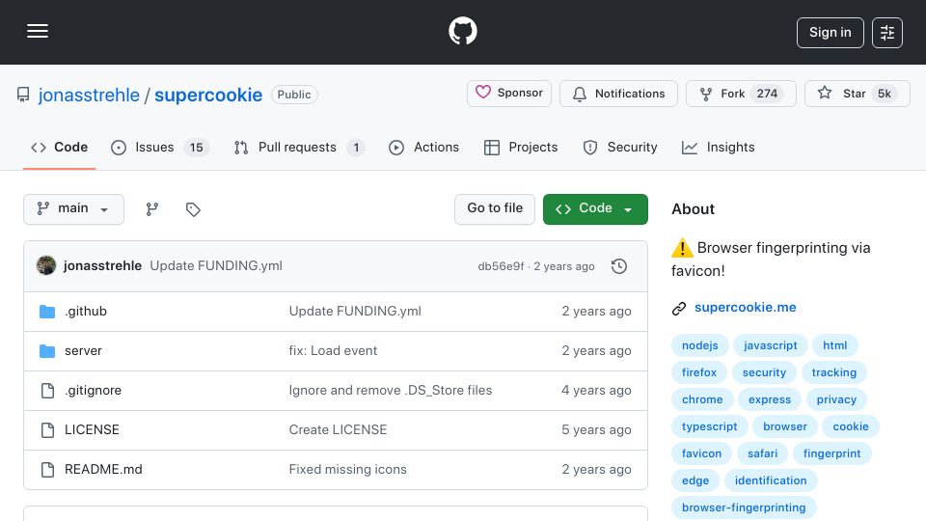Select the typescript topic tag
Screen dimensions: 926x521
click(709, 426)
